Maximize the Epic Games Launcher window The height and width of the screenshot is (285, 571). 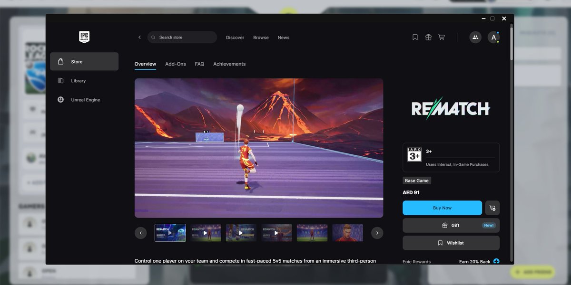coord(492,19)
